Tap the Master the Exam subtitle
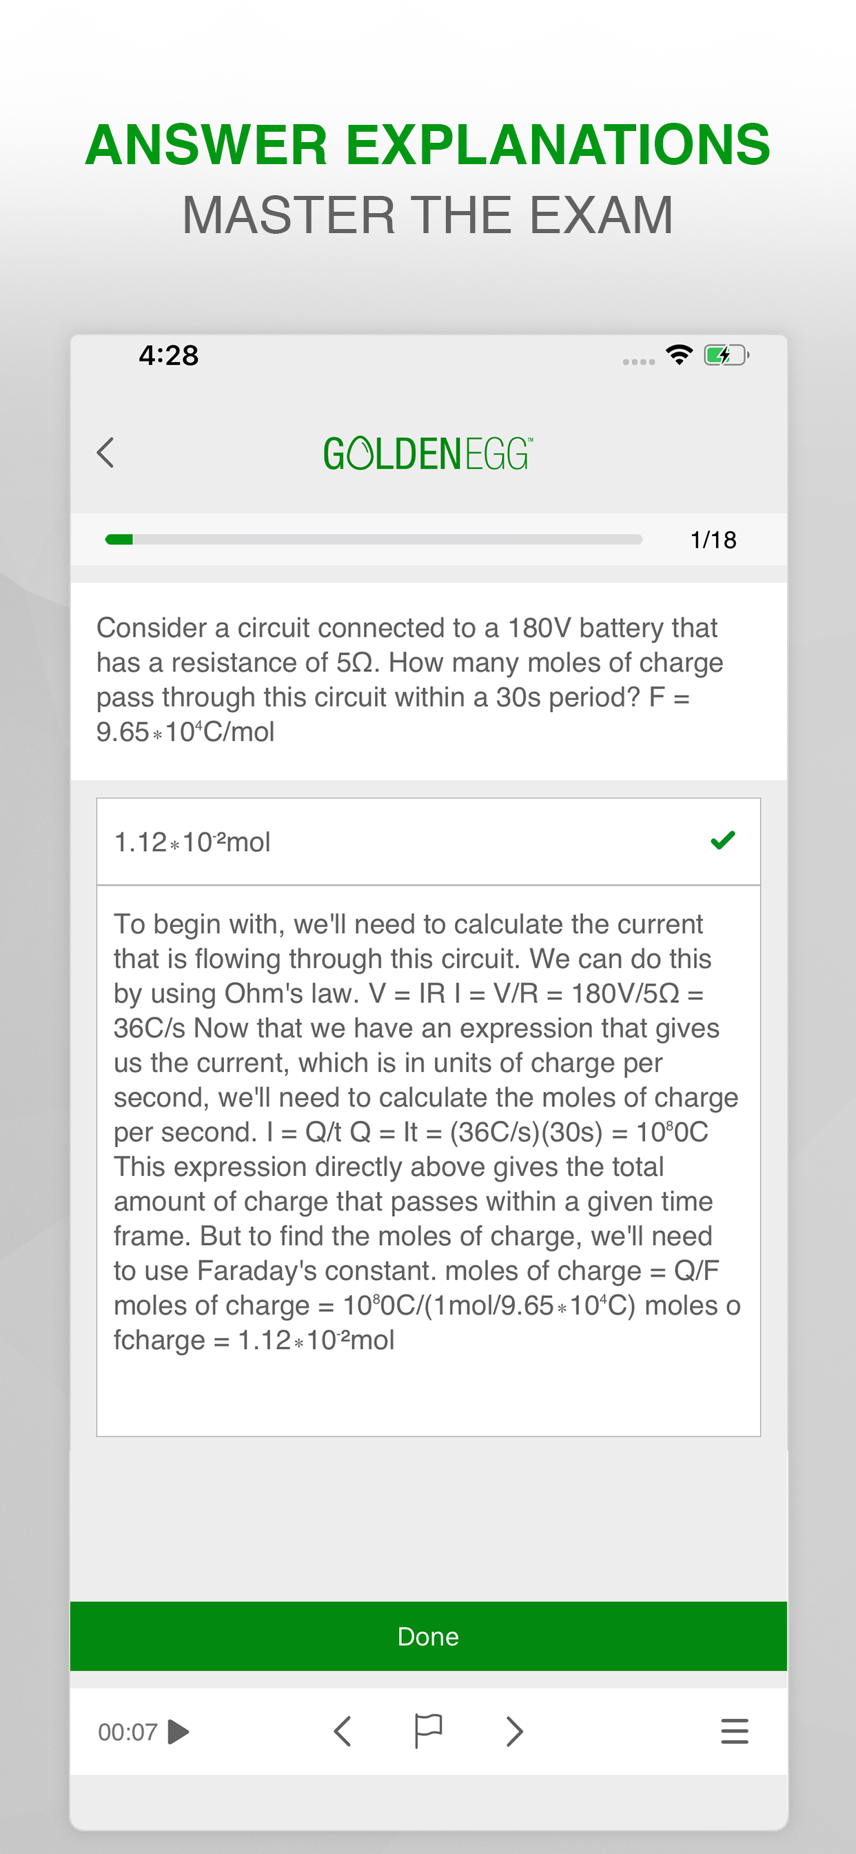Viewport: 856px width, 1854px height. (x=428, y=215)
